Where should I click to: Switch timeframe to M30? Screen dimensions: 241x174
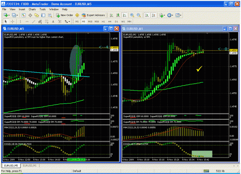[97, 22]
